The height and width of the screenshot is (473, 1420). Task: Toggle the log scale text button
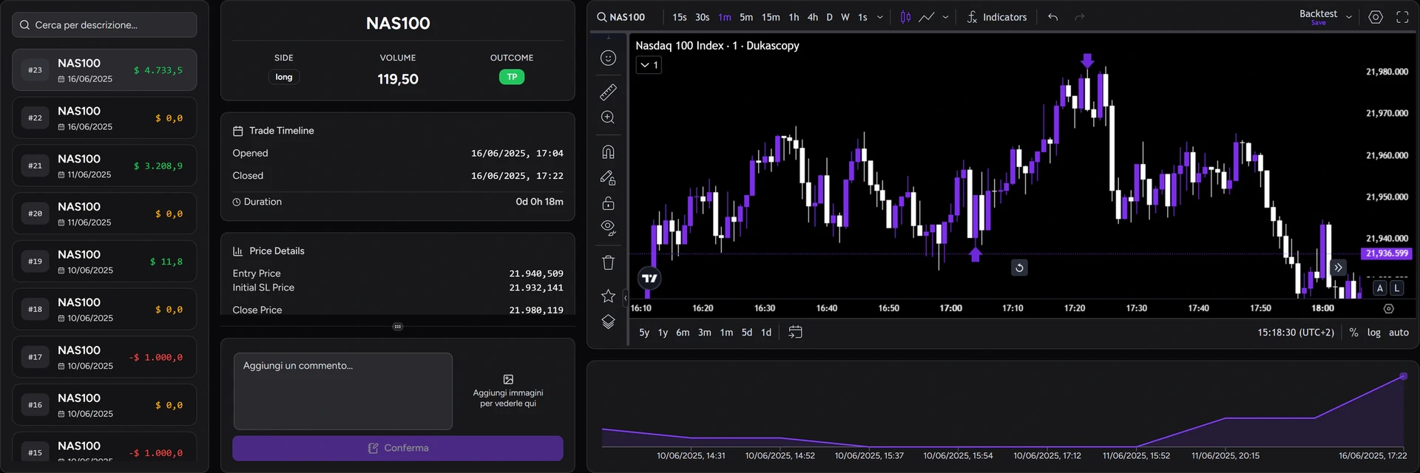click(1373, 333)
